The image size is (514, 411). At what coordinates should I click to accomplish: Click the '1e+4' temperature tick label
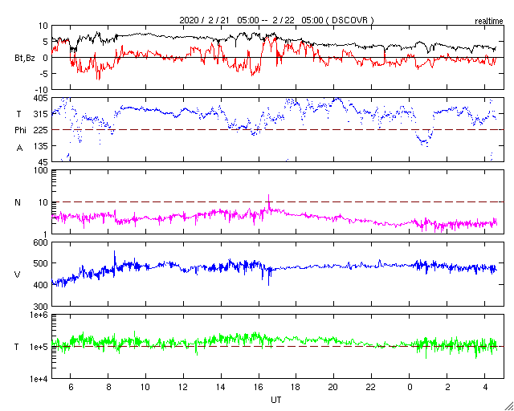click(39, 379)
